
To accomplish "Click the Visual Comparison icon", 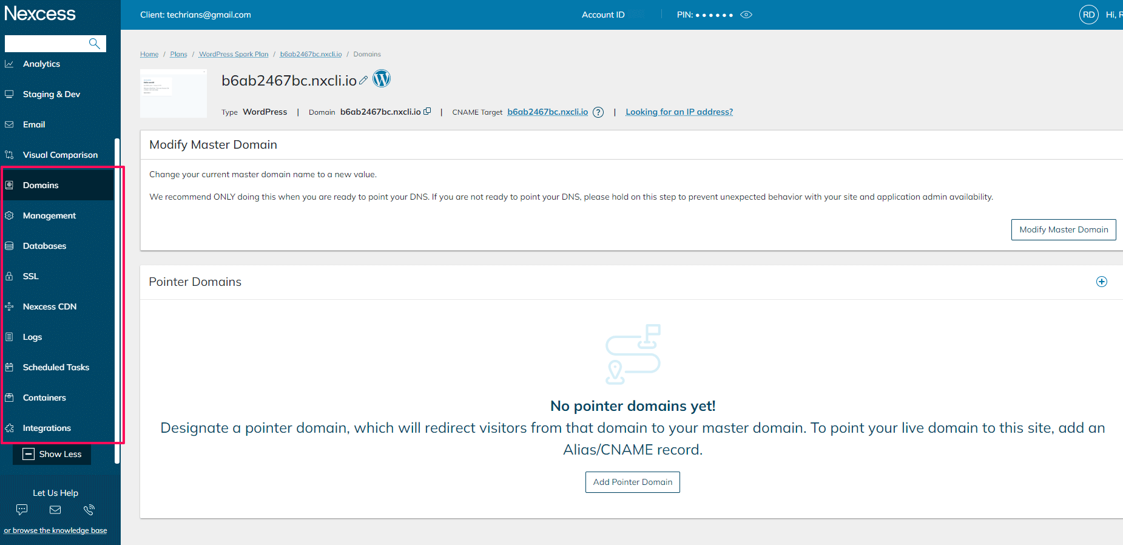I will (9, 155).
